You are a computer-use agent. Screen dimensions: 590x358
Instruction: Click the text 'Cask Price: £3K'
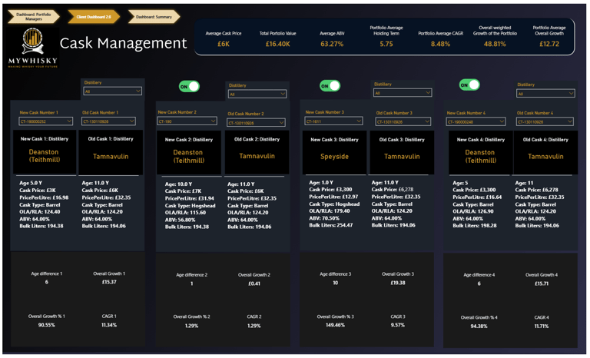[38, 190]
